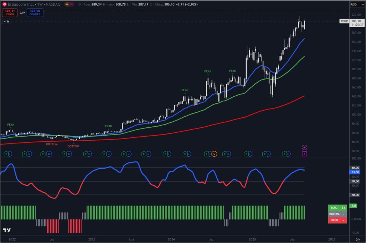Collapse the indicator list with the 6 chevron

point(5,21)
